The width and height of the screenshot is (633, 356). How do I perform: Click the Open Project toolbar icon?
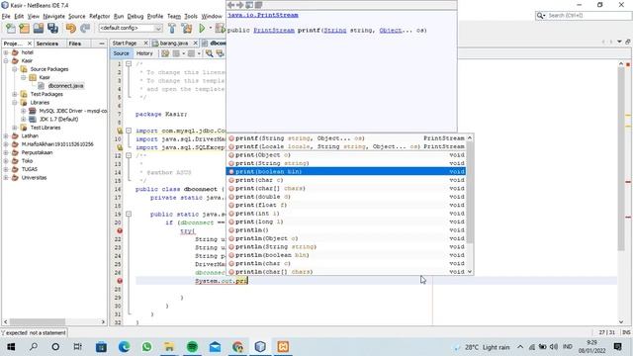(x=39, y=29)
